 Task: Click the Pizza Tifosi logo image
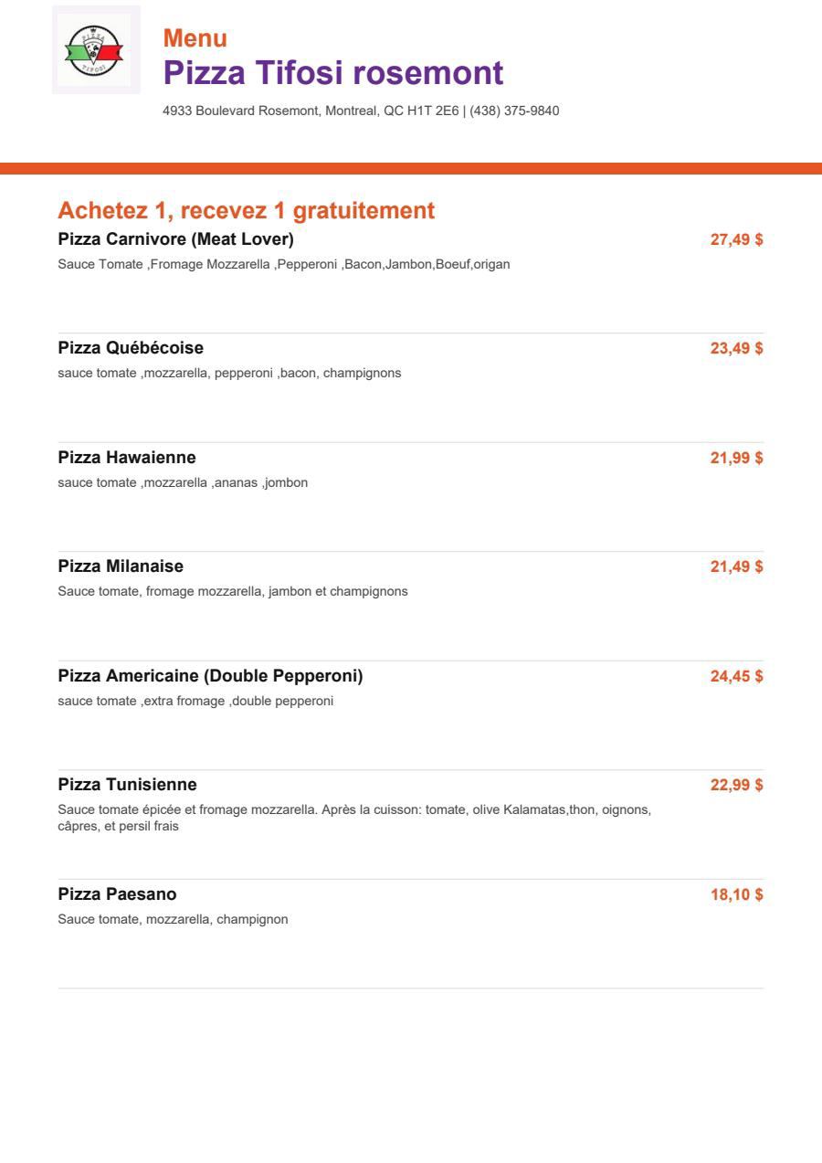tap(96, 50)
